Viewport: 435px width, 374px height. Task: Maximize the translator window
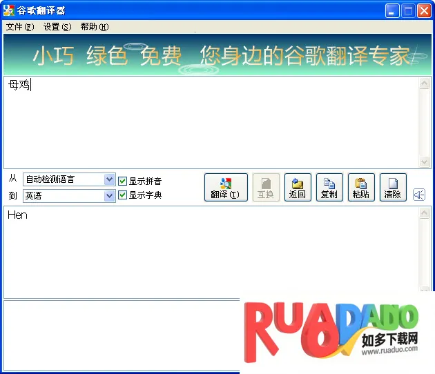tap(408, 11)
